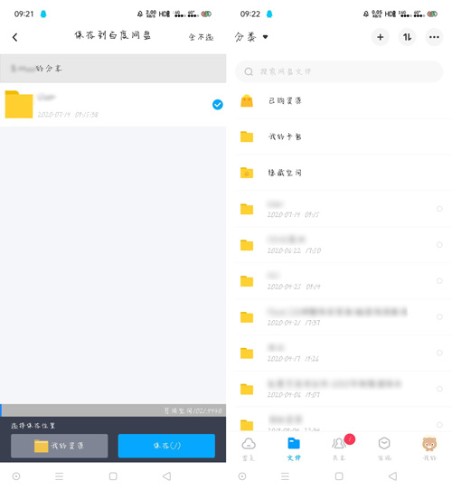The height and width of the screenshot is (490, 452).
Task: Tap Android home square on the save screen
Action: [x=113, y=476]
